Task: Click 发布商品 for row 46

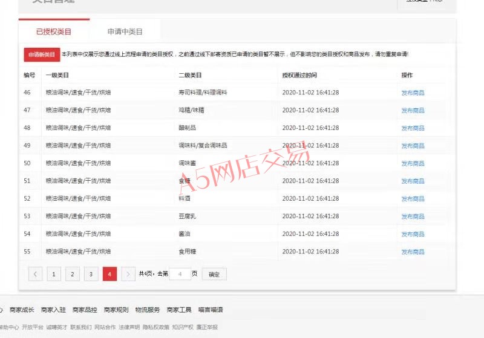Action: point(413,93)
